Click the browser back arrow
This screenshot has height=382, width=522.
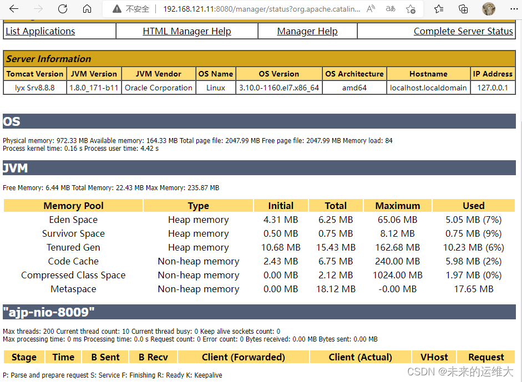[14, 9]
